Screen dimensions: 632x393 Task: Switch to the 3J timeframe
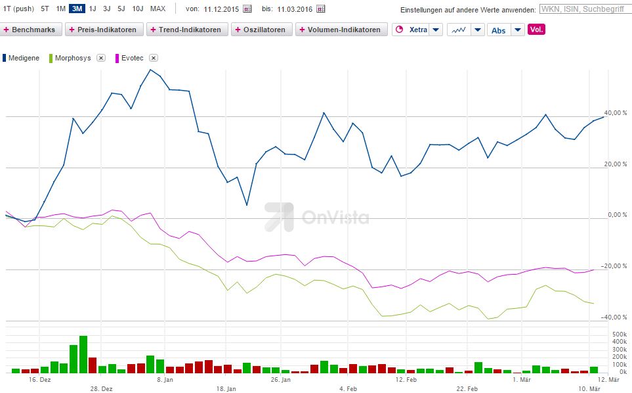[x=107, y=9]
